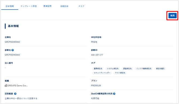Click the PREMIUM plan value
The height and width of the screenshot is (104, 179).
coord(96,86)
